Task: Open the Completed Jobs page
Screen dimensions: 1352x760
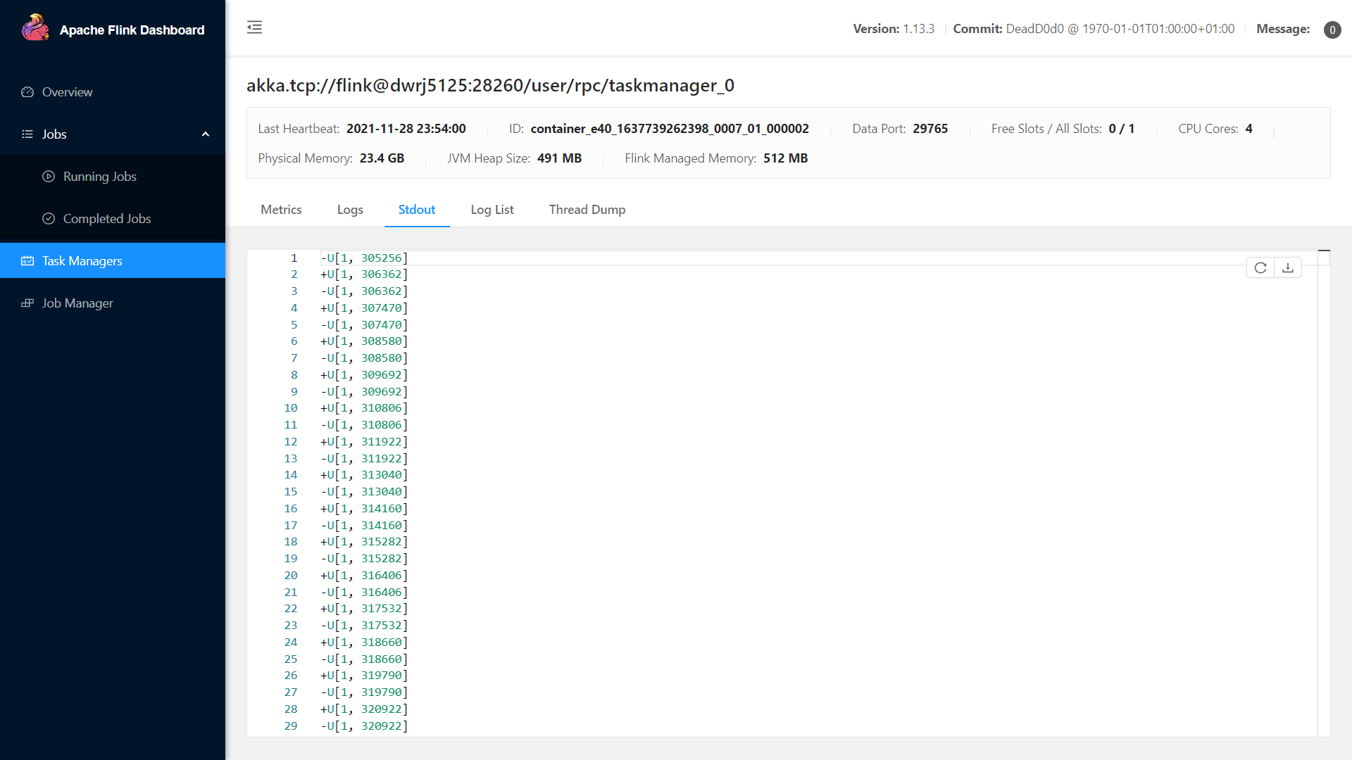Action: click(107, 219)
